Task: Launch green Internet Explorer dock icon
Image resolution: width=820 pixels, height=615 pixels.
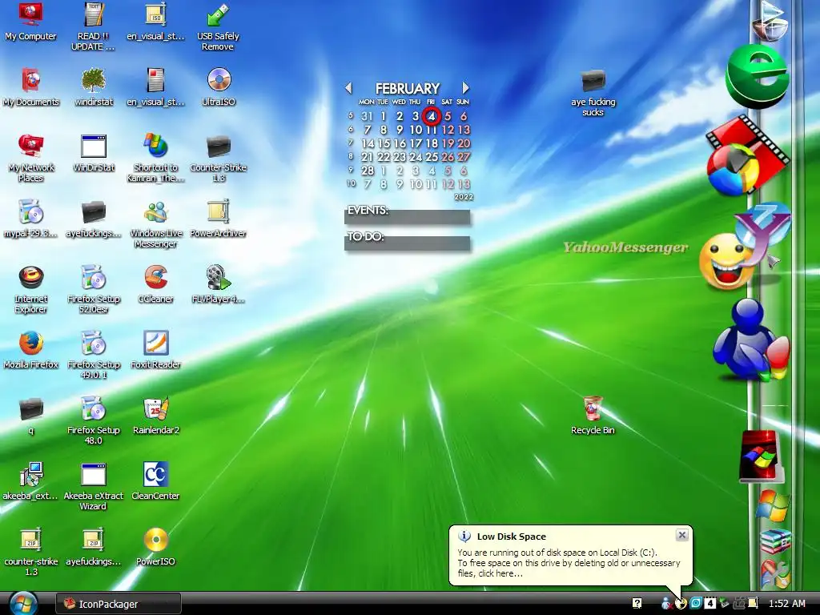Action: pos(757,76)
